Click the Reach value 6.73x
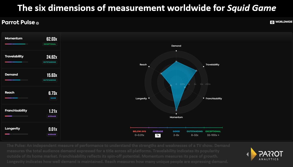The width and height of the screenshot is (293, 167). tap(53, 93)
